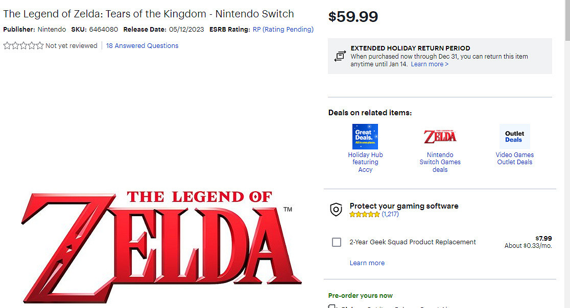The image size is (570, 308).
Task: Open Learn more about holiday returns
Action: 430,64
